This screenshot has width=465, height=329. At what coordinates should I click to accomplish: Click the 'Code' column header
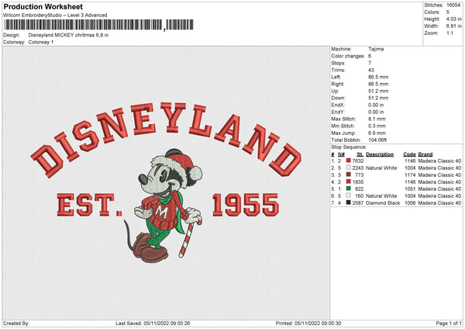click(x=409, y=154)
